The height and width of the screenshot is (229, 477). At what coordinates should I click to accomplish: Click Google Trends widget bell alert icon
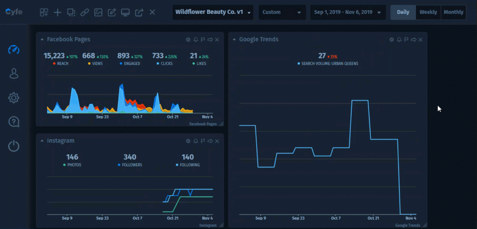[399, 40]
